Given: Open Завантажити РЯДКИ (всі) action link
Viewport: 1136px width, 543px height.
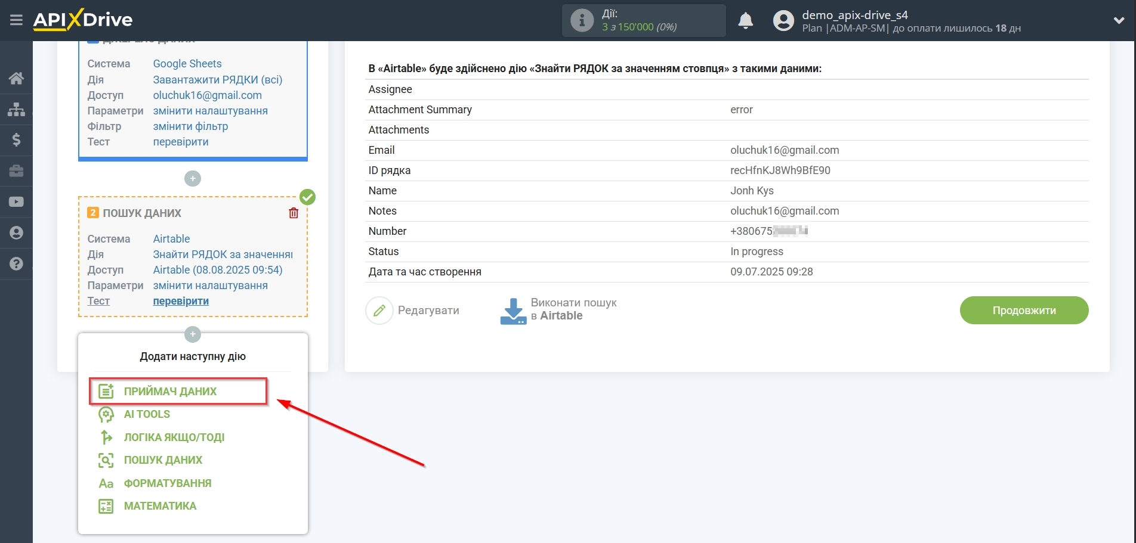Looking at the screenshot, I should point(218,80).
